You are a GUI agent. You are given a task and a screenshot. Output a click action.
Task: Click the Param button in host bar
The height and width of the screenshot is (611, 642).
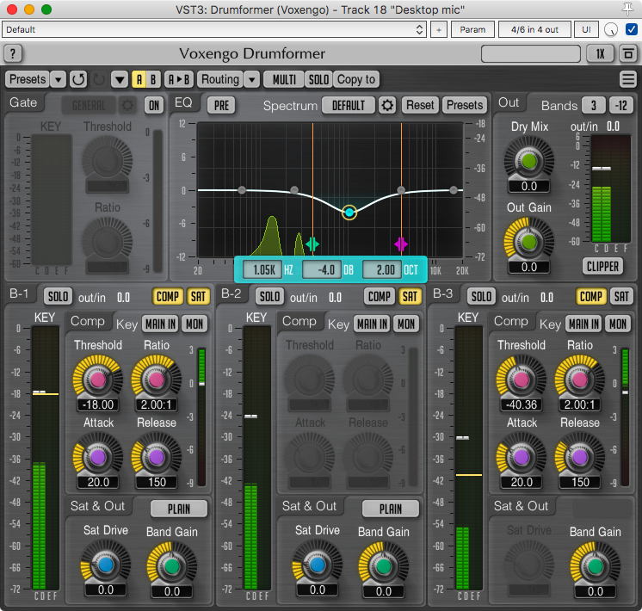tap(472, 29)
